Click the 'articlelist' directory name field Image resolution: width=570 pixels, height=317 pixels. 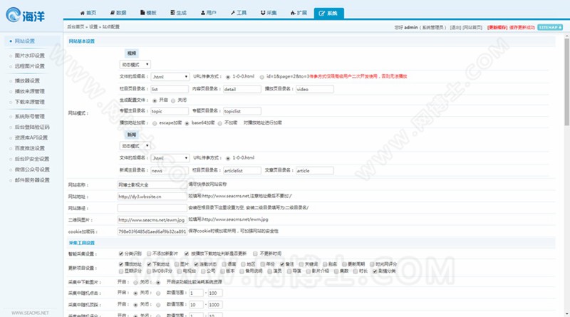[x=242, y=170]
